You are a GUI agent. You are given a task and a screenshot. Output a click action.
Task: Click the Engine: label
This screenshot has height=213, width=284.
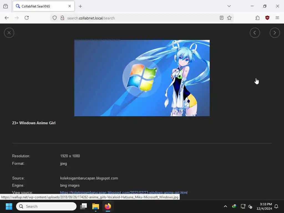pos(18,186)
